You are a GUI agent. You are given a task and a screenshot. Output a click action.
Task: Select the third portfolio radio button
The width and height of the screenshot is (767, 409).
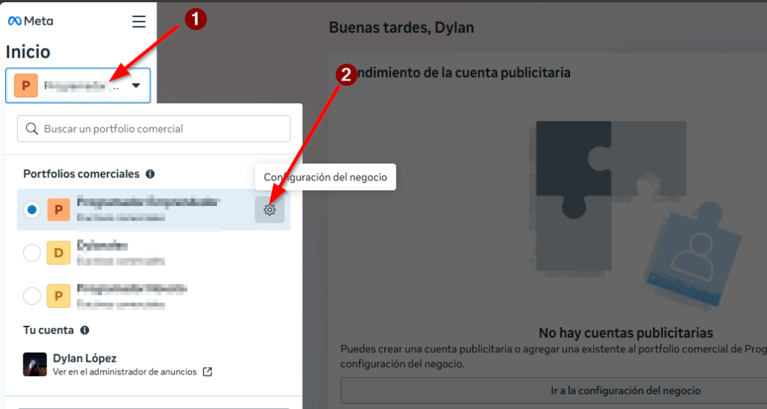coord(31,296)
